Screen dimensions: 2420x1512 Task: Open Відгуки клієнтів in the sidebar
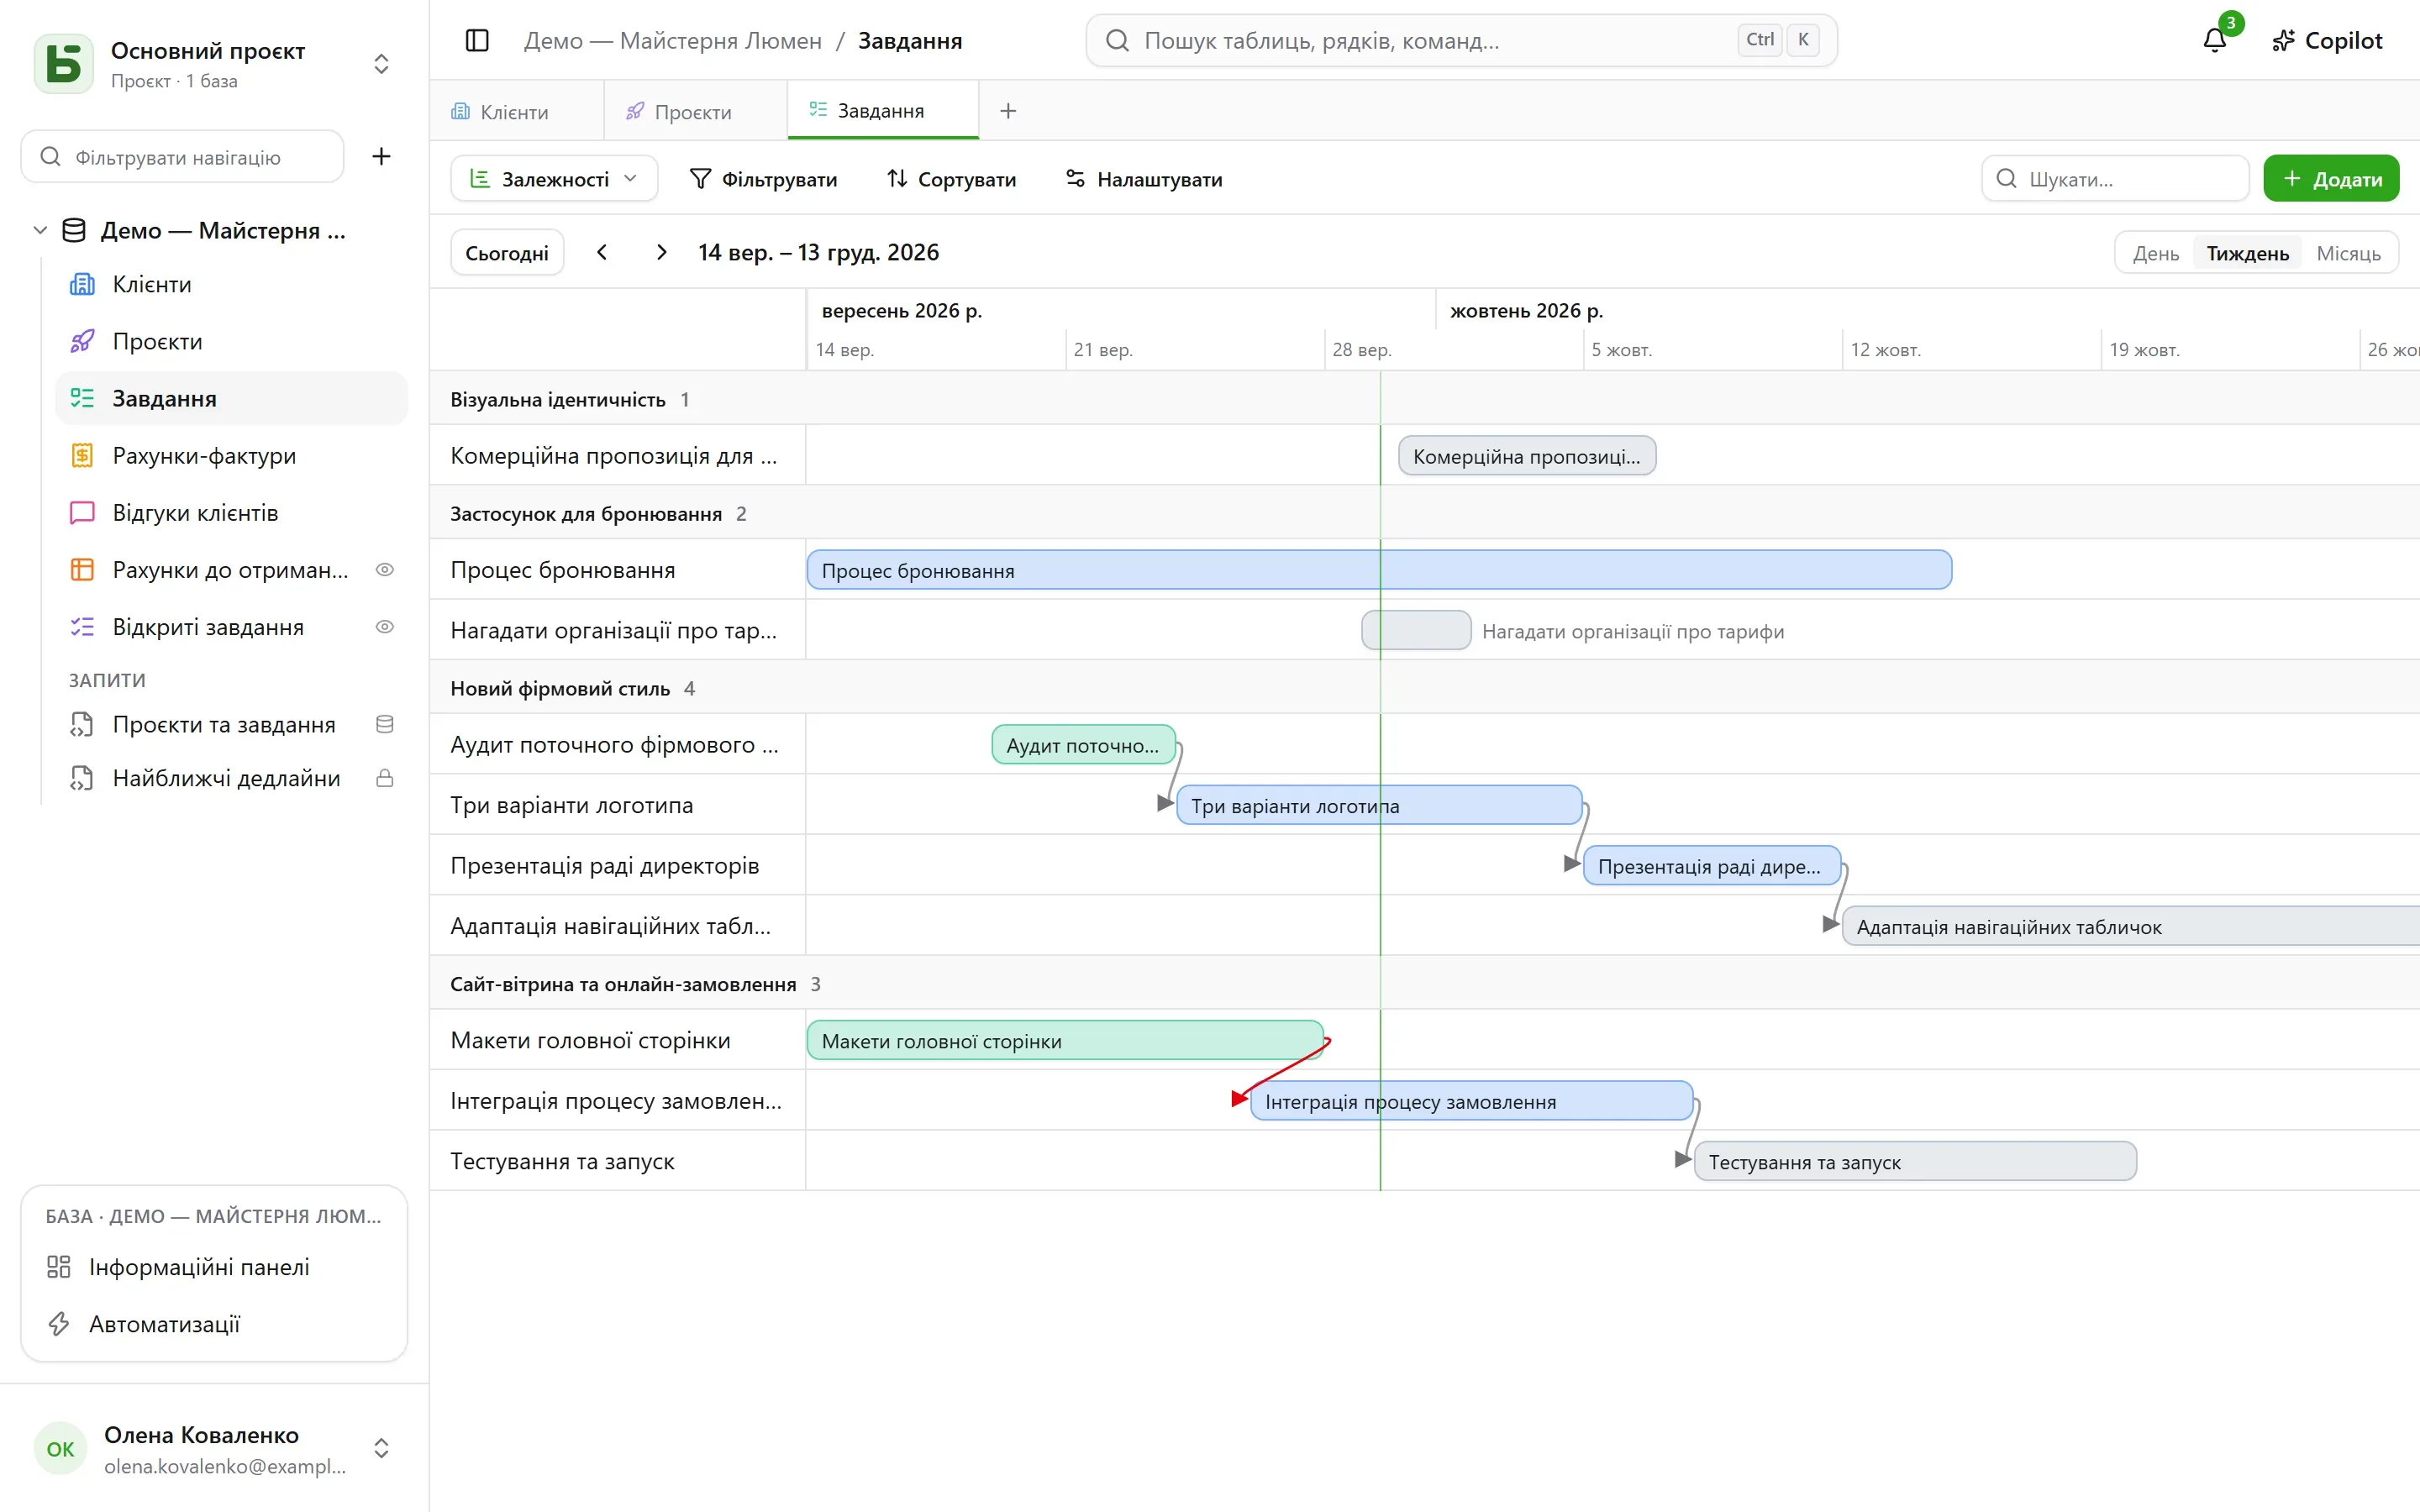[x=232, y=513]
